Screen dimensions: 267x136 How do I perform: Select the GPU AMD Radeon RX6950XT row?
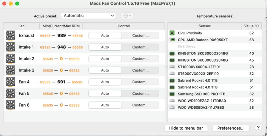coord(215,40)
